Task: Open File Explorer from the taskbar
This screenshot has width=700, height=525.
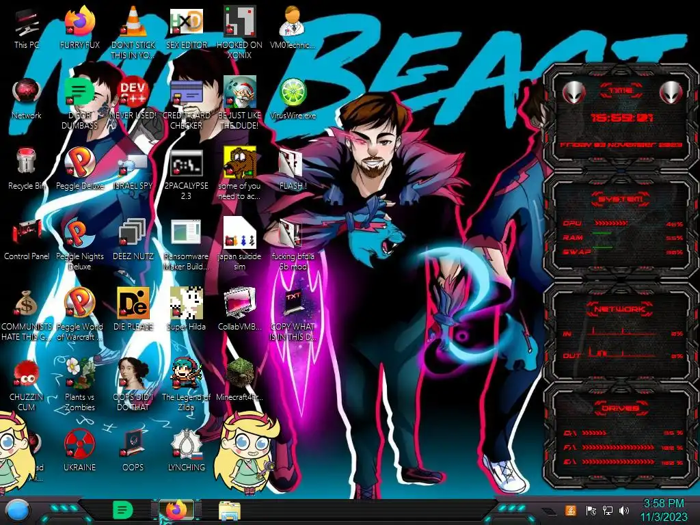Action: point(230,511)
